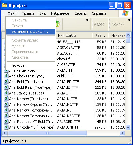Click the Arial Narrow Курсив font icon
Image resolution: width=133 pixels, height=145 pixels.
click(6, 104)
